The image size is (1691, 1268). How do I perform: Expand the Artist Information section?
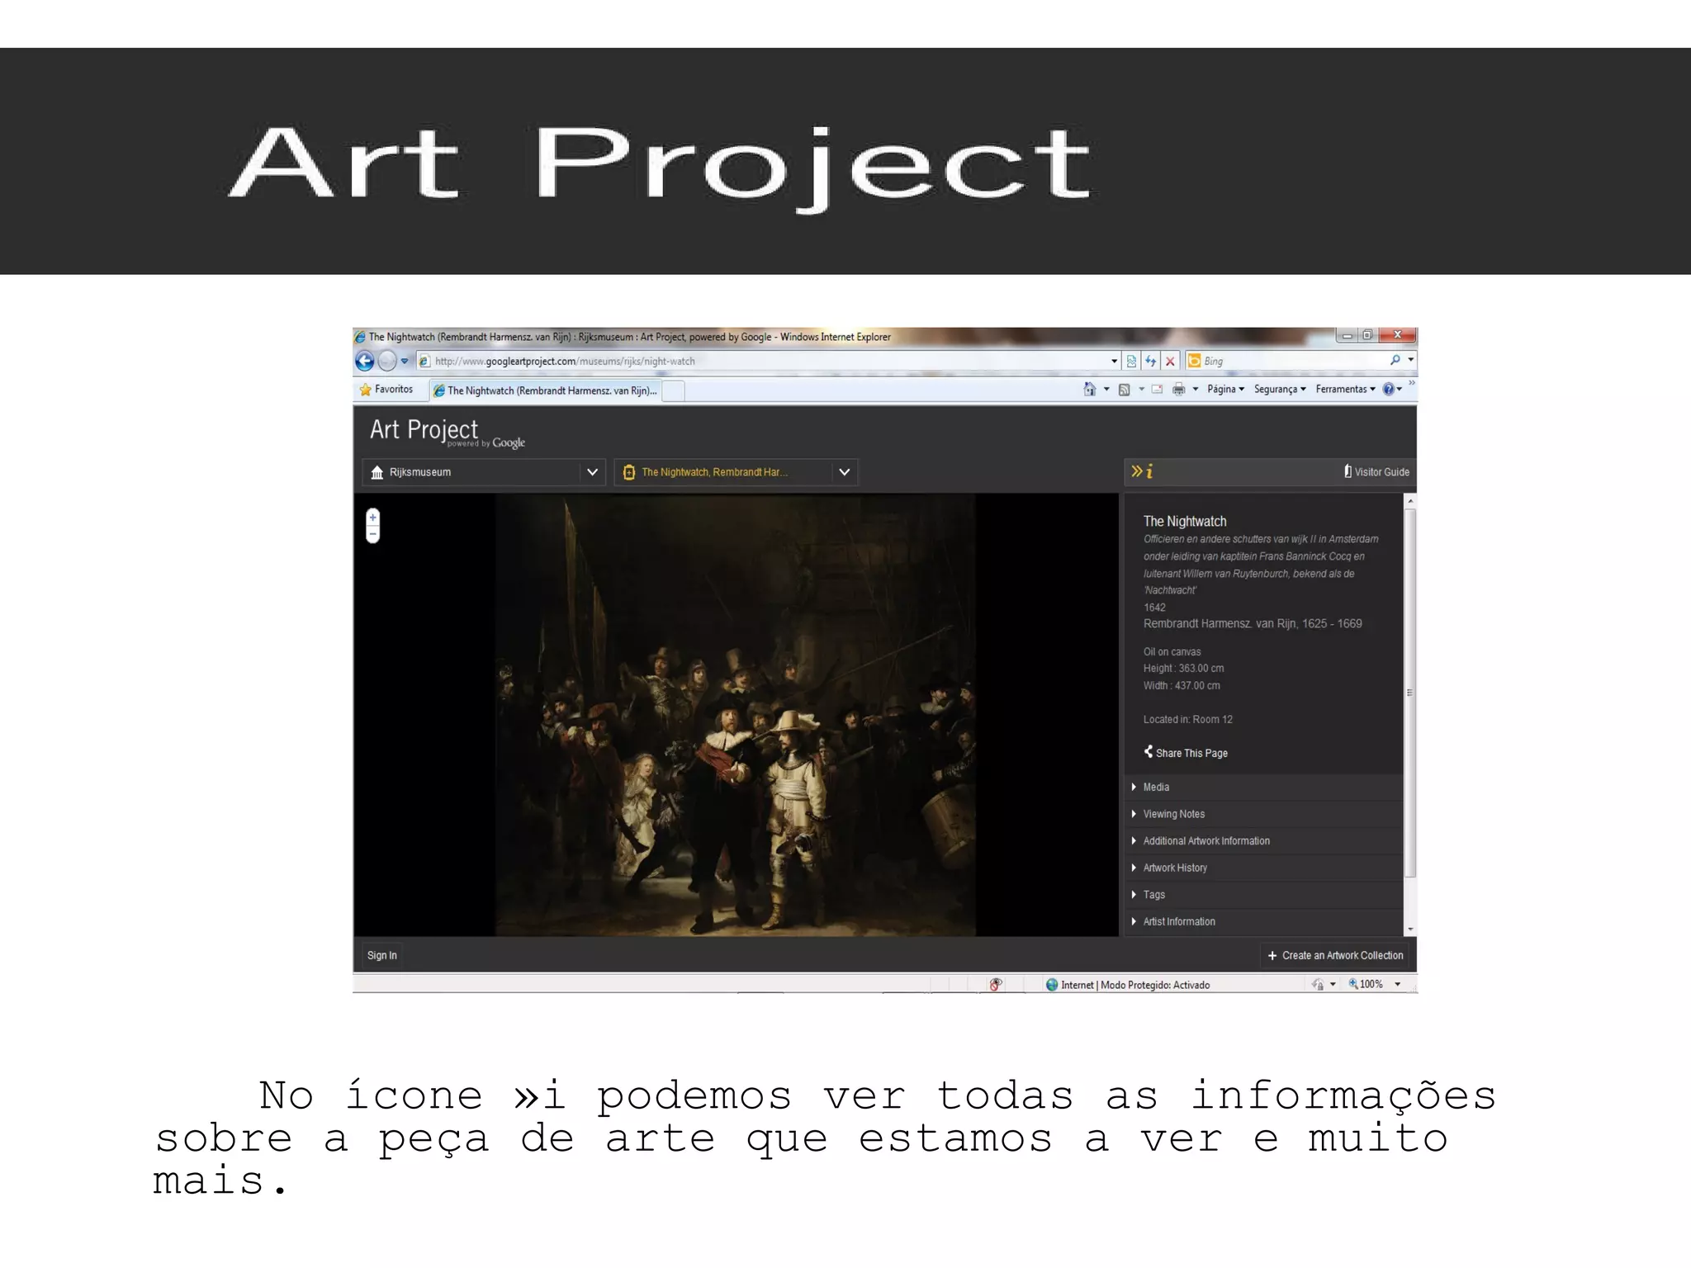pyautogui.click(x=1263, y=921)
